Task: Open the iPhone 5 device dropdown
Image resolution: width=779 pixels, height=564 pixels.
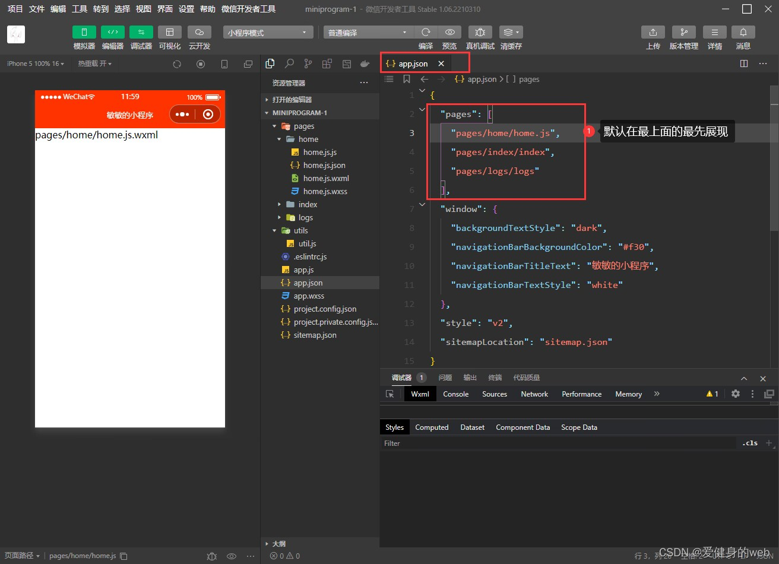Action: pyautogui.click(x=36, y=64)
